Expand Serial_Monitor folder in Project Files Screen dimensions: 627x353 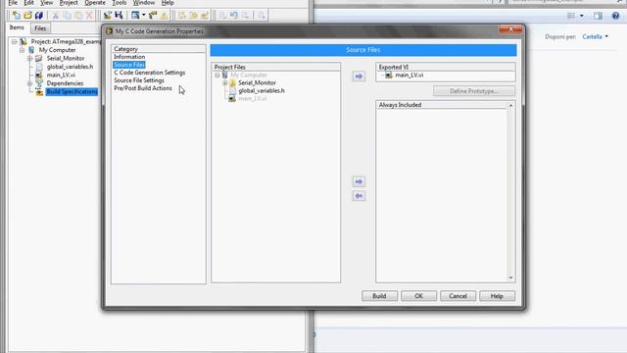[225, 82]
